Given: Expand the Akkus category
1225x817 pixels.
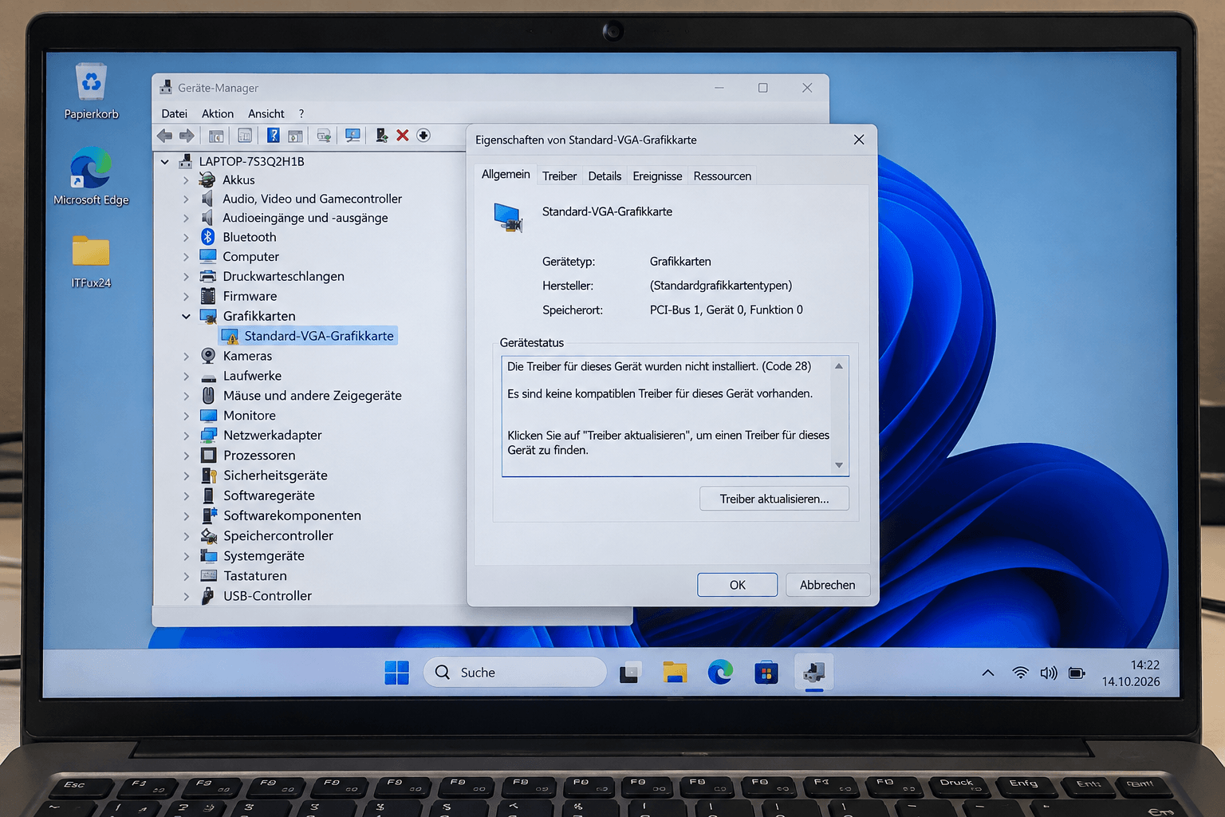Looking at the screenshot, I should point(186,180).
